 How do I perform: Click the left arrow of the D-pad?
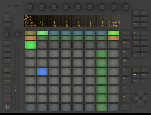point(135,98)
